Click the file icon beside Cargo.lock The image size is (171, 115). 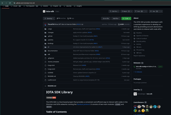pos(45,65)
